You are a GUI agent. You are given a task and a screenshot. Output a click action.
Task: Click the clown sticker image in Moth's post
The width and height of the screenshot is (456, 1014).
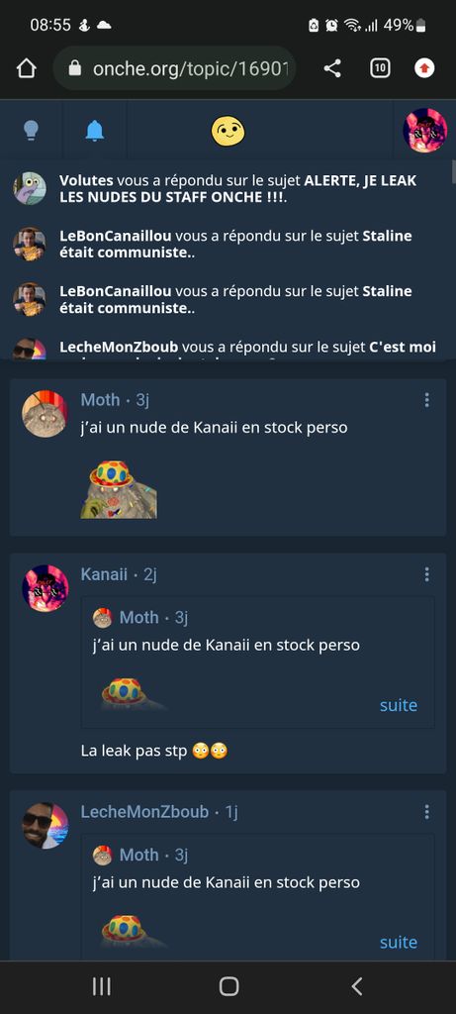point(119,489)
